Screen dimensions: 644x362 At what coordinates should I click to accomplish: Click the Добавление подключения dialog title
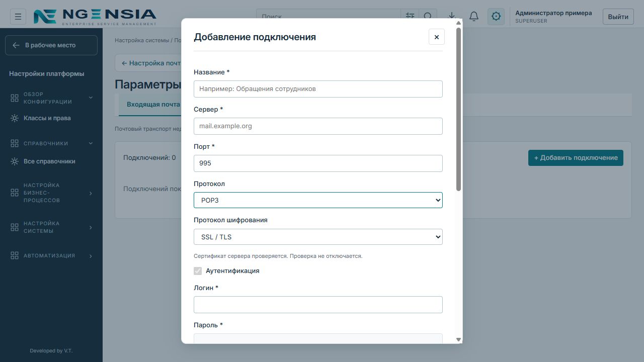click(x=255, y=37)
